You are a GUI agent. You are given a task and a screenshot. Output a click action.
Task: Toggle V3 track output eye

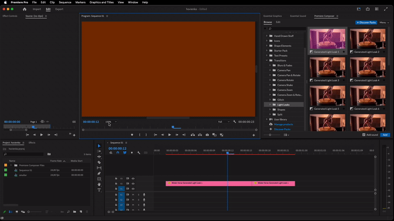(133, 179)
